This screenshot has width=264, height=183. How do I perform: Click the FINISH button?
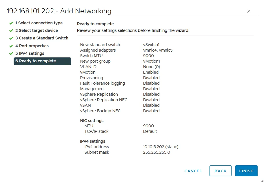[246, 171]
